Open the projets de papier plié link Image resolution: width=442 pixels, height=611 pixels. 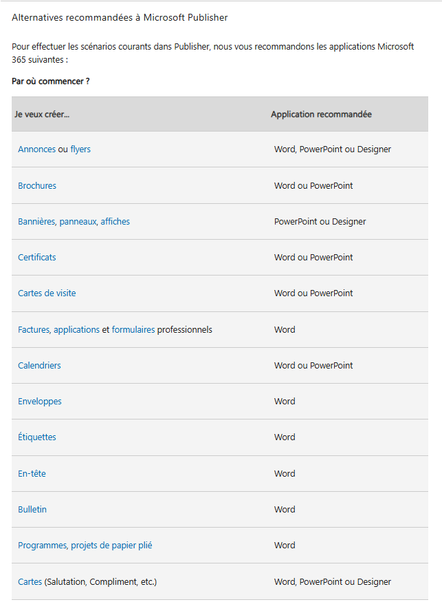[111, 545]
